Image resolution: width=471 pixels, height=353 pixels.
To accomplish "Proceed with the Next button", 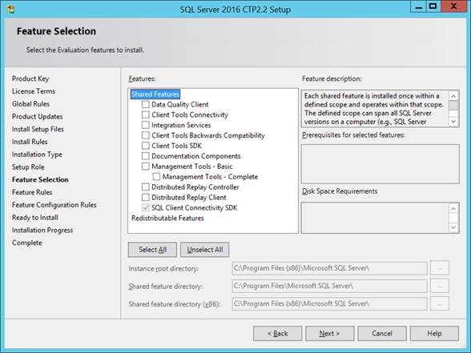I will pos(329,334).
